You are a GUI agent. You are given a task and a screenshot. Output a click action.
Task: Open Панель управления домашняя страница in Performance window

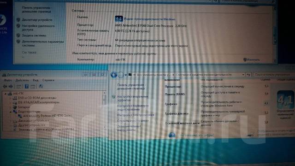pos(131,87)
